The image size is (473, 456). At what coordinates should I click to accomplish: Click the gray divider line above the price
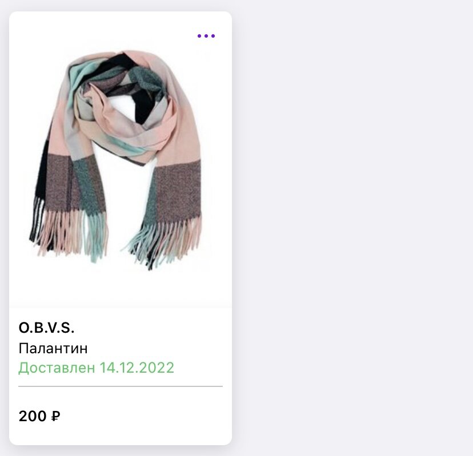pos(121,386)
